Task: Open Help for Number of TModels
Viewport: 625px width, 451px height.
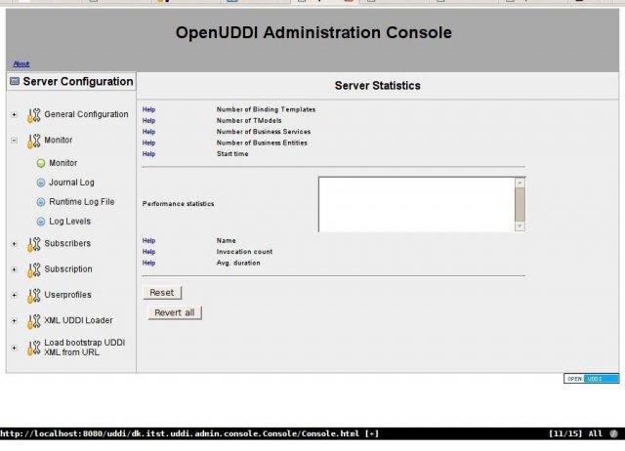Action: pos(148,121)
